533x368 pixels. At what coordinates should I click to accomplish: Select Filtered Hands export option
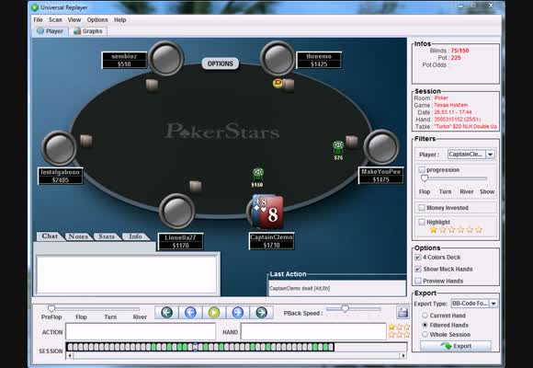[425, 325]
